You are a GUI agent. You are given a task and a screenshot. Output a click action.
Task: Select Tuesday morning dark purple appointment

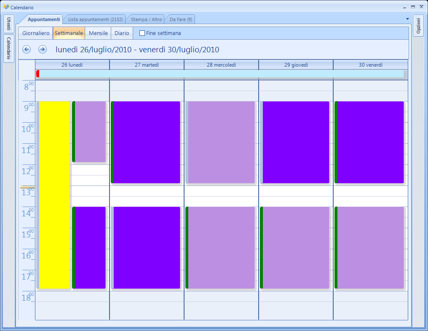145,142
